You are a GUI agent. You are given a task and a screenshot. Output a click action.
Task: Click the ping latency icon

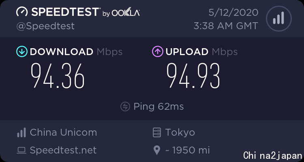pos(125,107)
